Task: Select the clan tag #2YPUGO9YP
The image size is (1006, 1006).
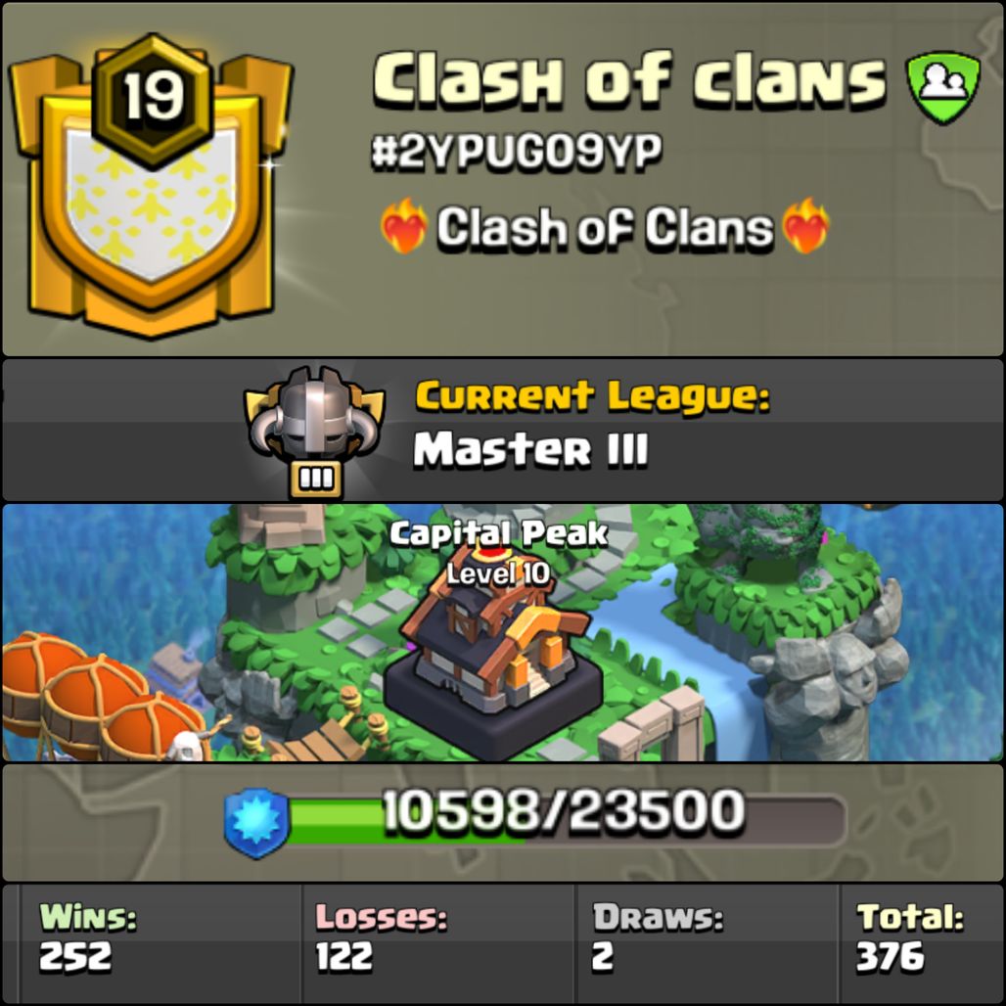Action: tap(517, 152)
